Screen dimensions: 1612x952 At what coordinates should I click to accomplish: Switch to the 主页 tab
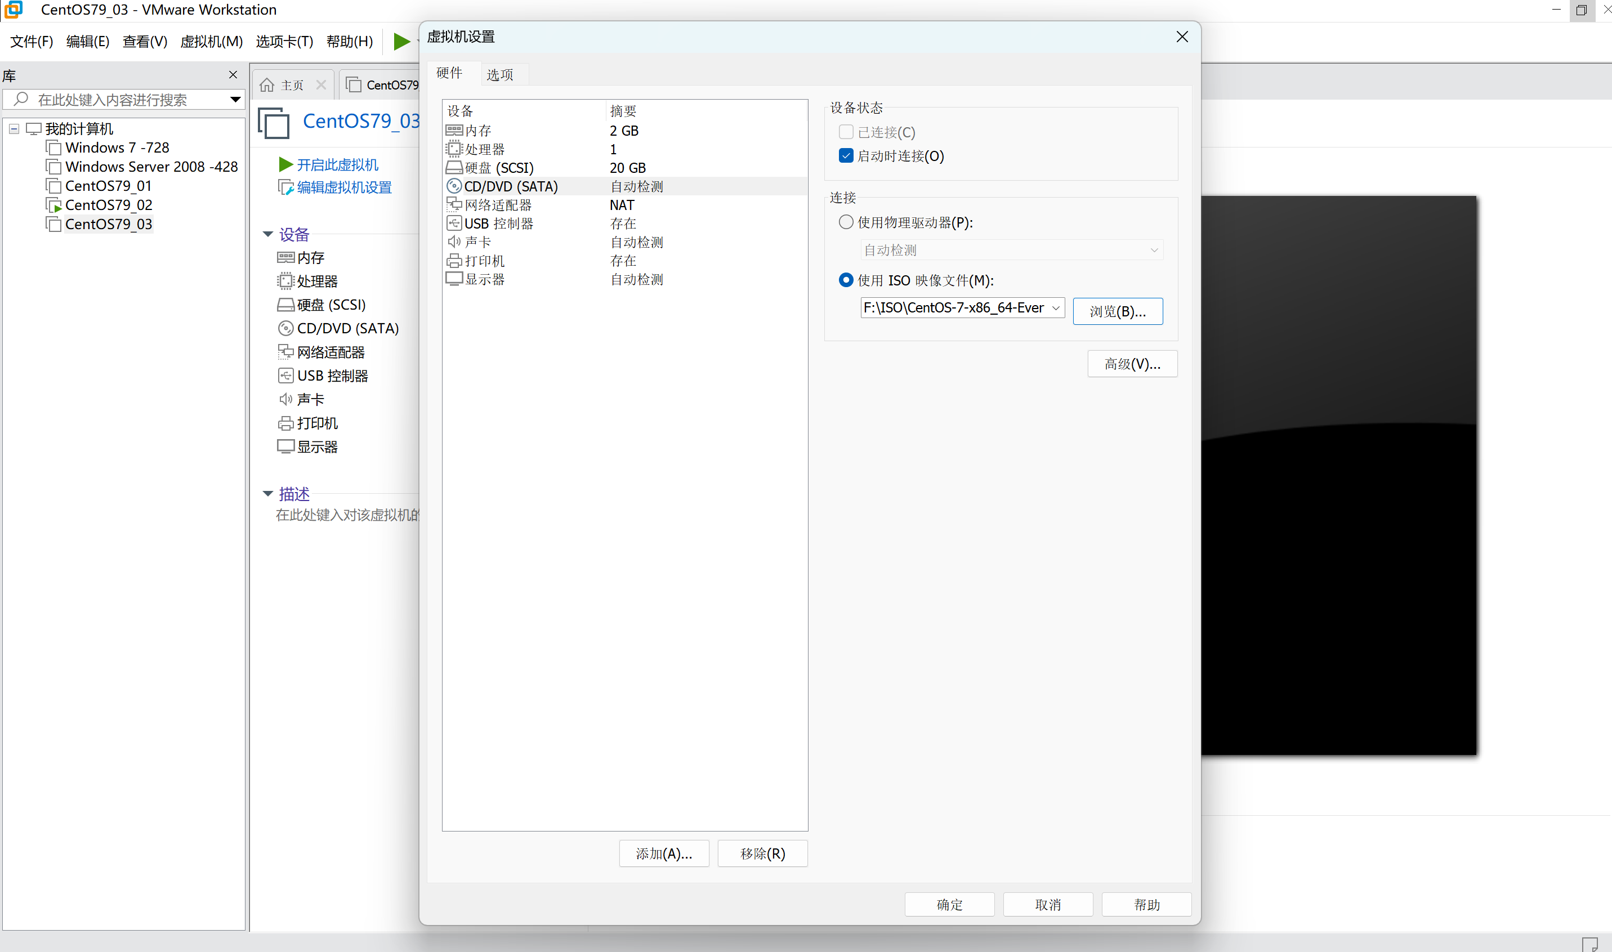click(x=292, y=84)
